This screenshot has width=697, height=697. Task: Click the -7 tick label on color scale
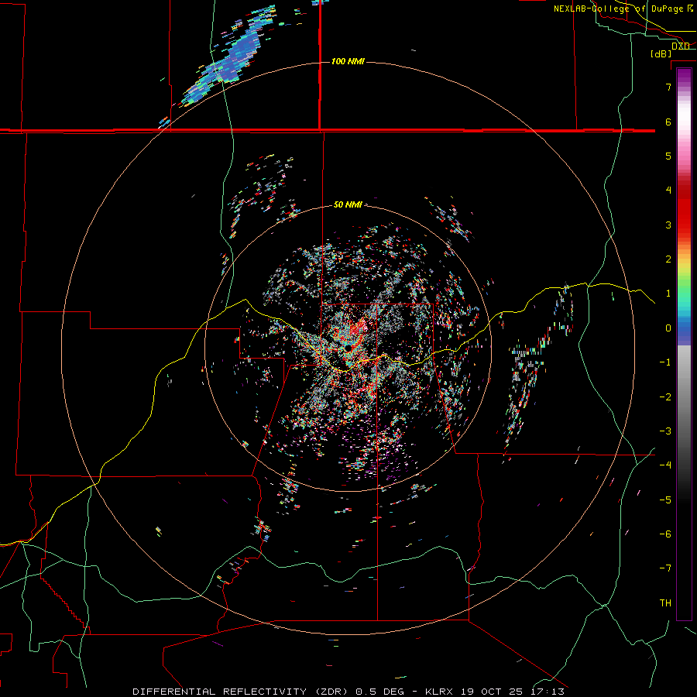665,568
